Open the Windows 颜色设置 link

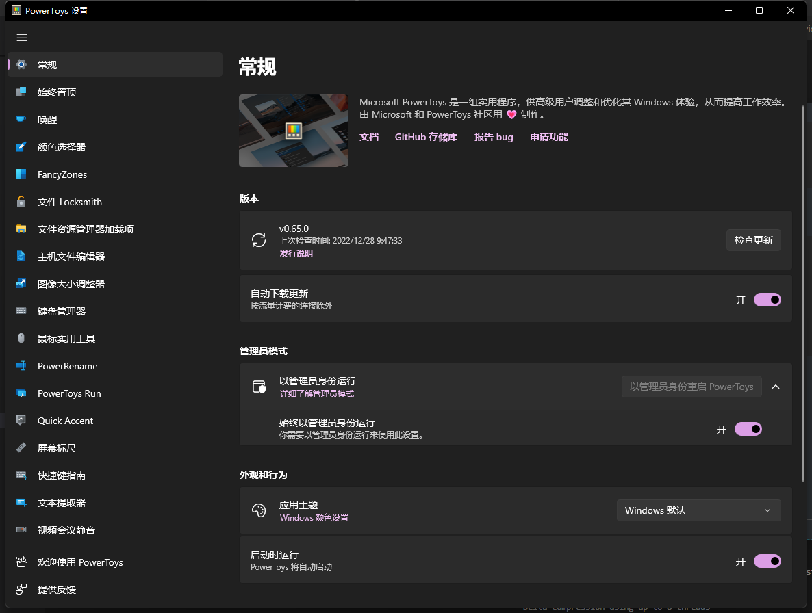(314, 518)
